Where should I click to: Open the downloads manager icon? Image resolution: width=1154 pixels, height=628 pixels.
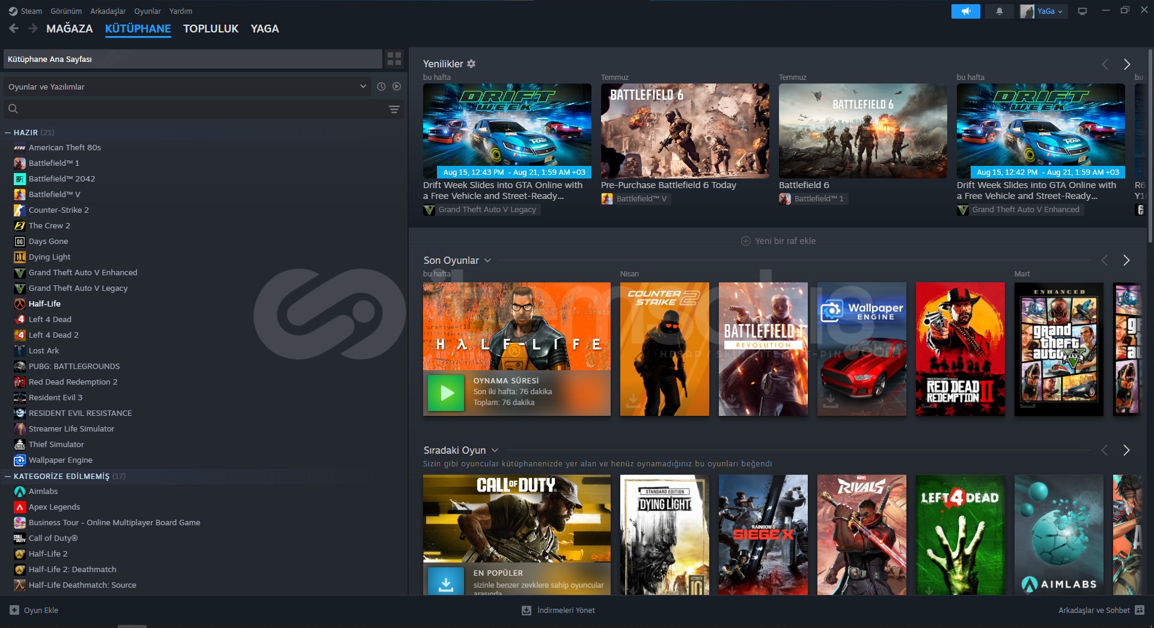[x=527, y=610]
